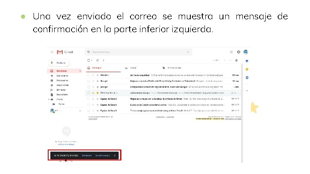Screen dimensions: 310x174
Task: Open the Hangouts account status dropdown
Action: click(61, 111)
